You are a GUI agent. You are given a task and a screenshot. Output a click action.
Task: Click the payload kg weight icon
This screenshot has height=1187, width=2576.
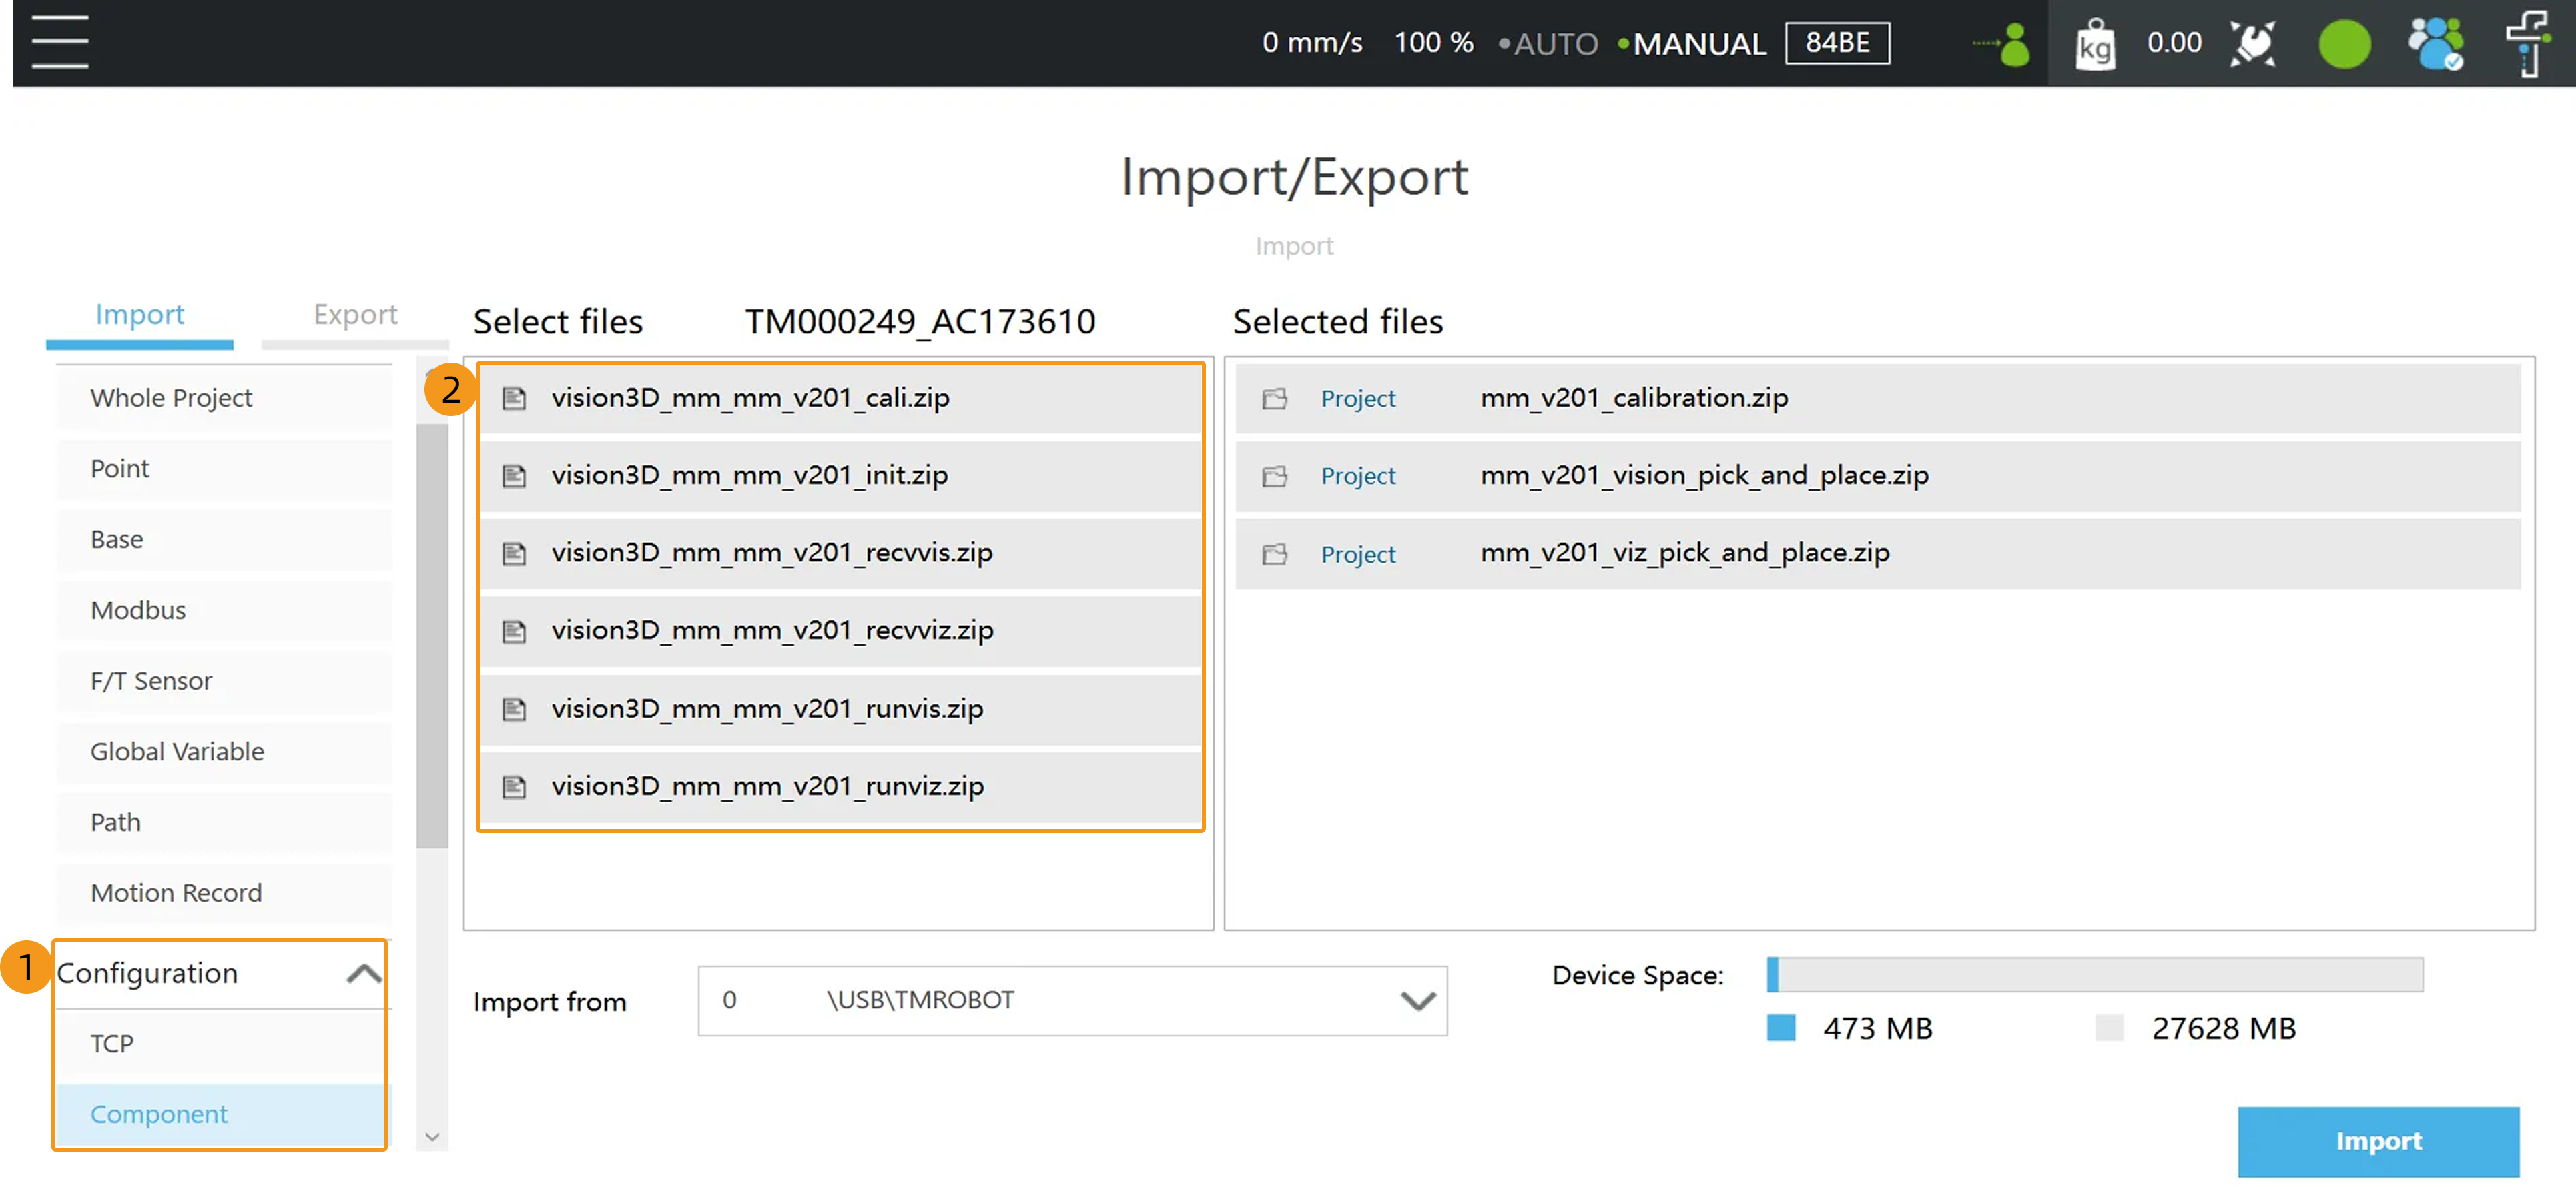(x=2095, y=44)
